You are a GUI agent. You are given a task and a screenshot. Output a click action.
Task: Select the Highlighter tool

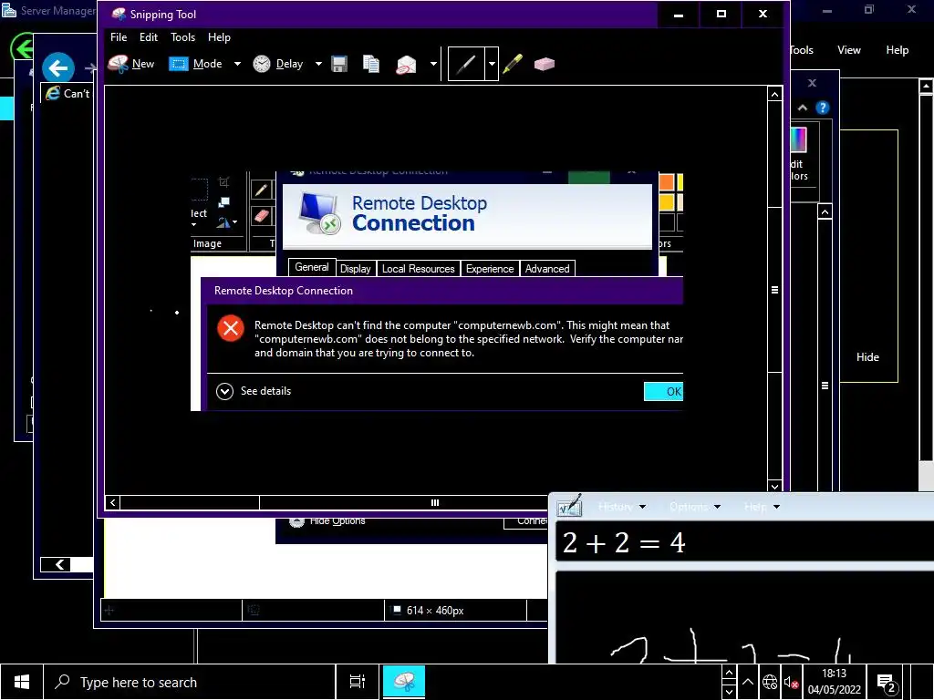513,64
